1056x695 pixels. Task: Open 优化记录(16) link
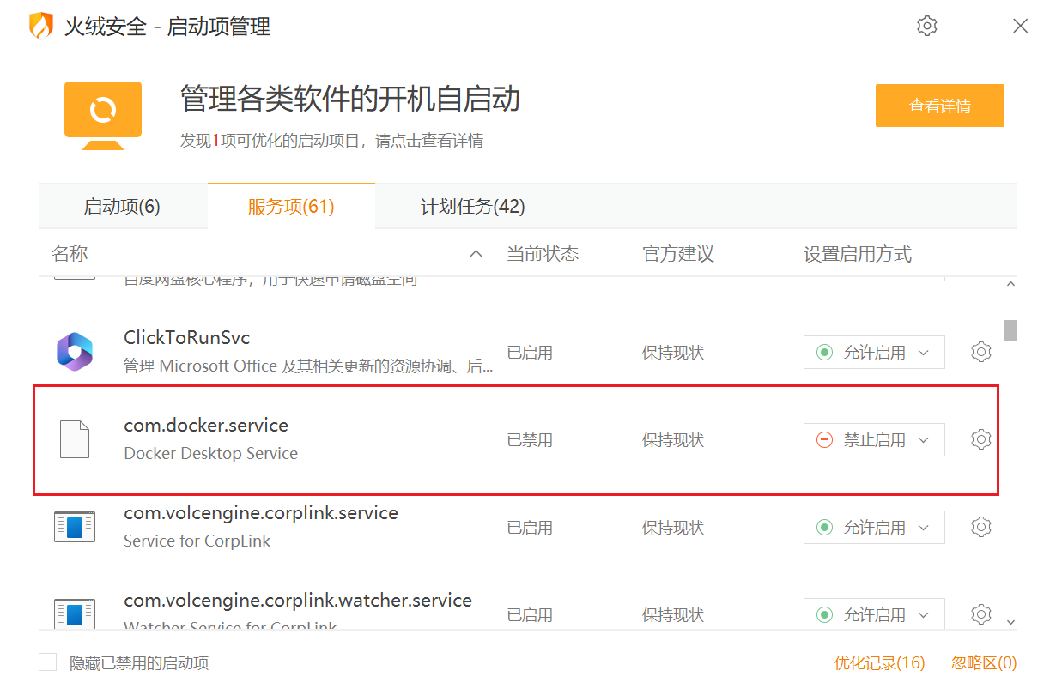[x=880, y=662]
